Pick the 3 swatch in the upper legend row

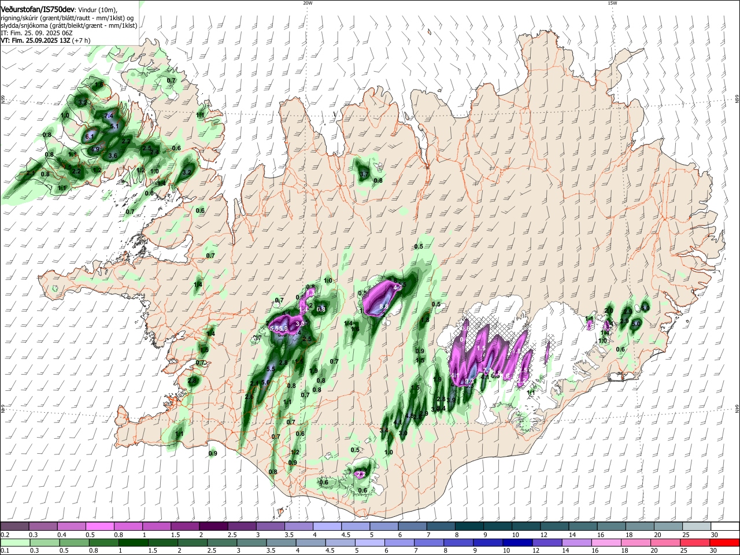pyautogui.click(x=270, y=527)
